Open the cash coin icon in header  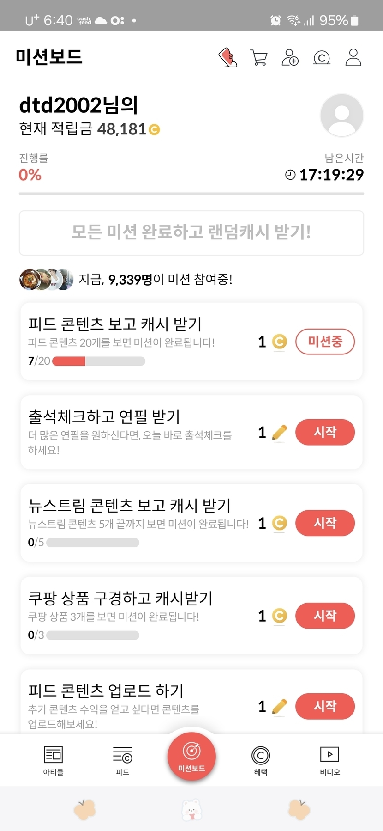pyautogui.click(x=322, y=58)
